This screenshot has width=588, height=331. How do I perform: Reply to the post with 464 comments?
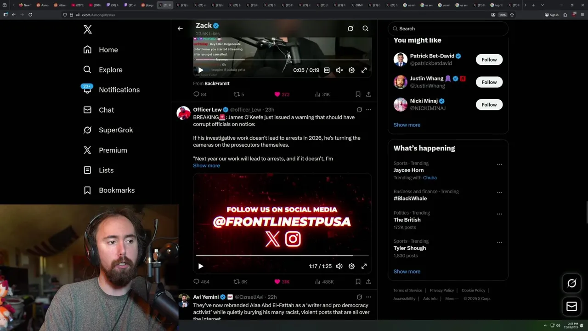coord(201,281)
